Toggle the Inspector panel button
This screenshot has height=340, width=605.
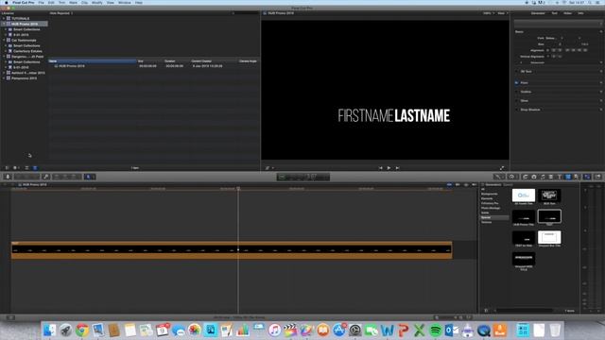tap(587, 177)
